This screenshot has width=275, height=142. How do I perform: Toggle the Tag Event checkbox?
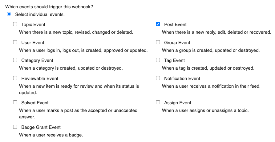tap(158, 60)
